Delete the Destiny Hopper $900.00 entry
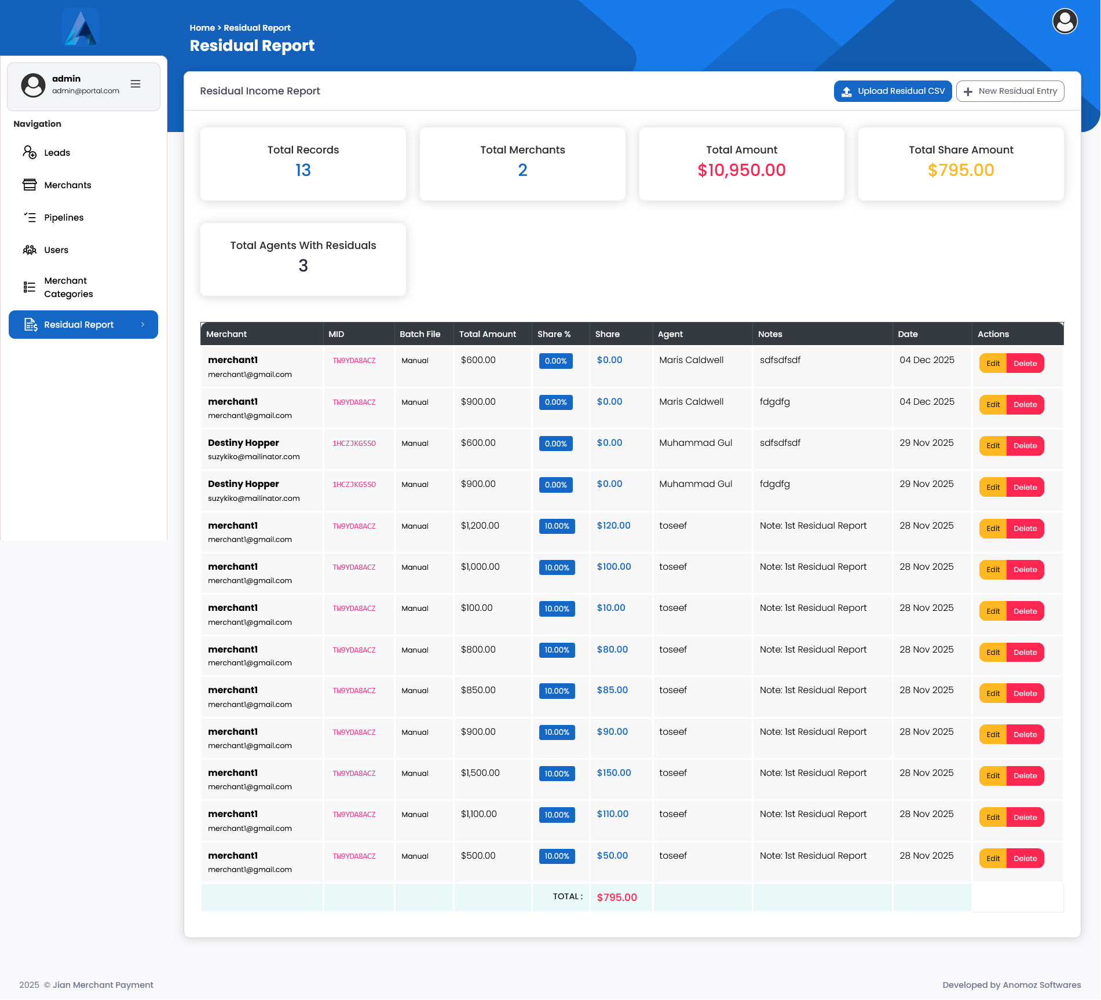Viewport: 1101px width, 1000px height. (1025, 487)
